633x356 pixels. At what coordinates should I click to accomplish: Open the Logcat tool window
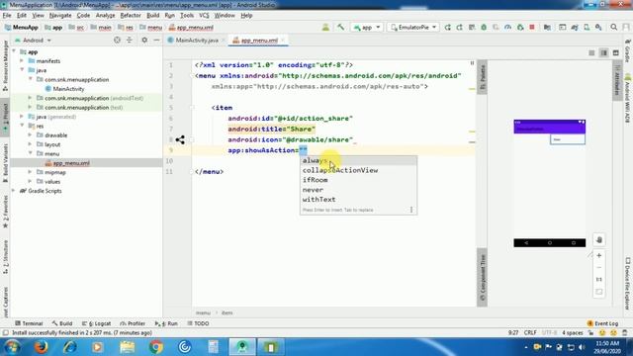point(96,323)
